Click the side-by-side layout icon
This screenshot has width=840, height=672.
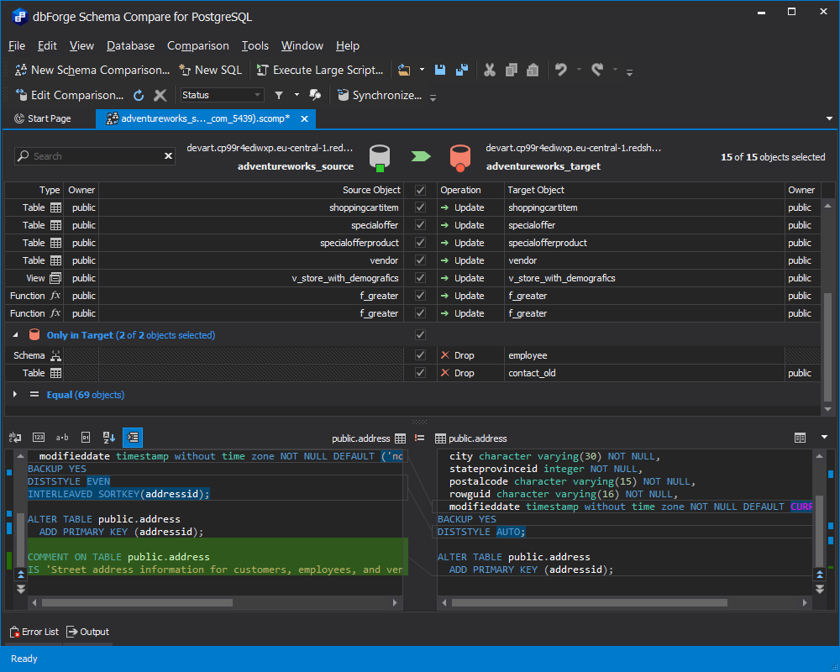click(x=800, y=438)
